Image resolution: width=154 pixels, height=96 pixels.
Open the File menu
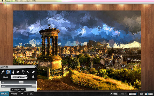click(16, 1)
